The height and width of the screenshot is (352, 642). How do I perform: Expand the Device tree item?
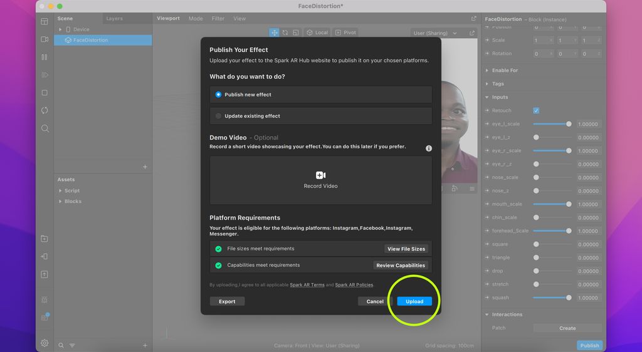60,29
